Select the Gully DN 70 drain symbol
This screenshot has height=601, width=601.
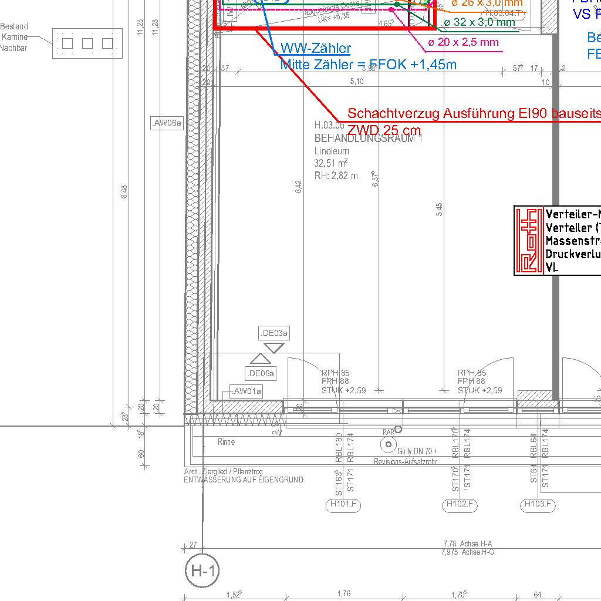coord(387,445)
